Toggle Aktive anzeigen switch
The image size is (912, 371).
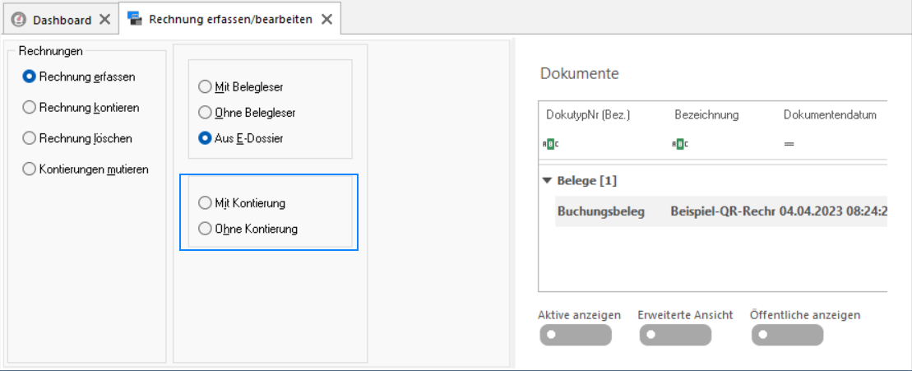pos(575,335)
